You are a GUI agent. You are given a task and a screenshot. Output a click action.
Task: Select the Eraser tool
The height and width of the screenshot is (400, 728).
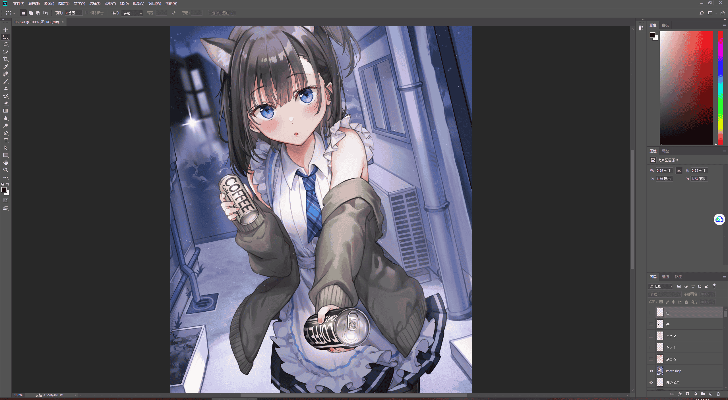(x=6, y=103)
